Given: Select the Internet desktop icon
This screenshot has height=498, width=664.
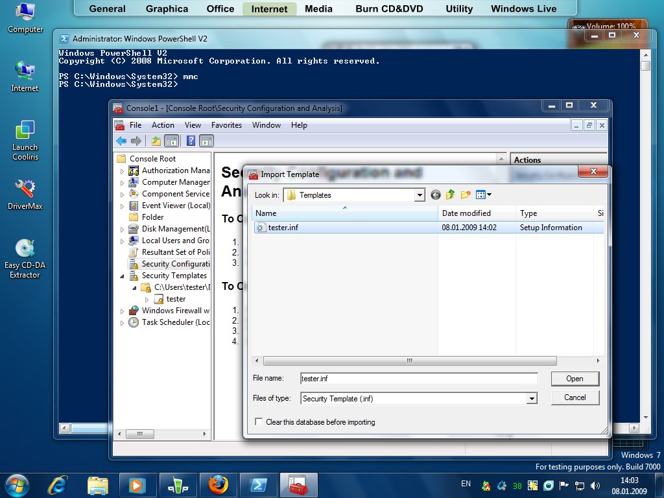Looking at the screenshot, I should (x=25, y=77).
